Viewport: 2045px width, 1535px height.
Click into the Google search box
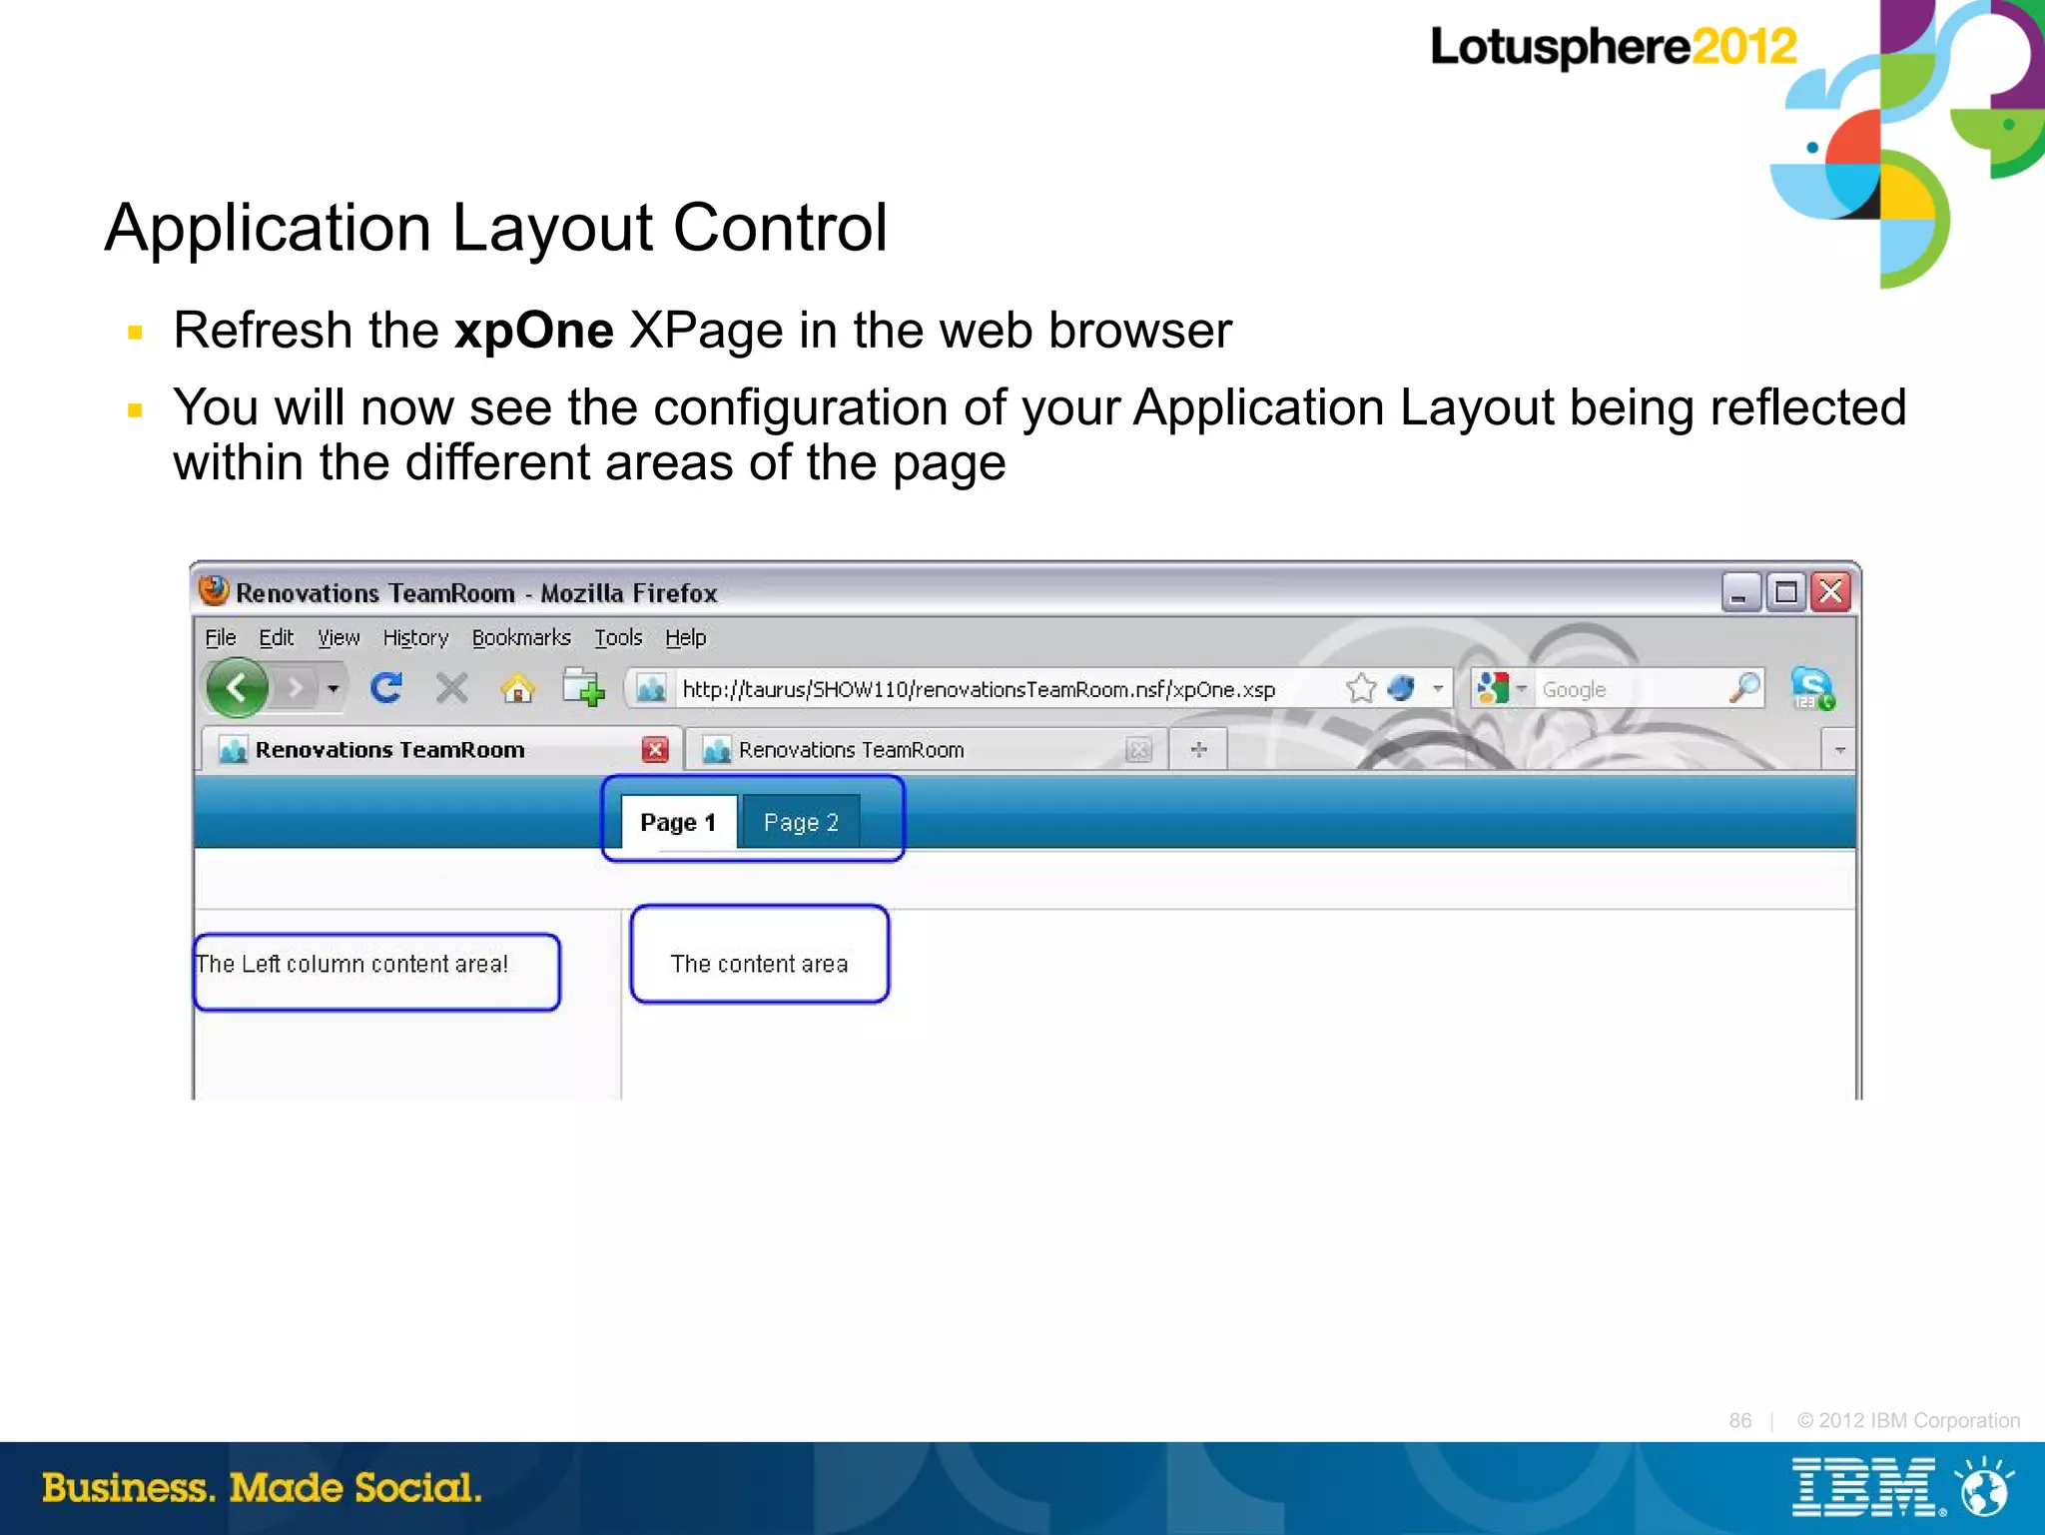1631,689
